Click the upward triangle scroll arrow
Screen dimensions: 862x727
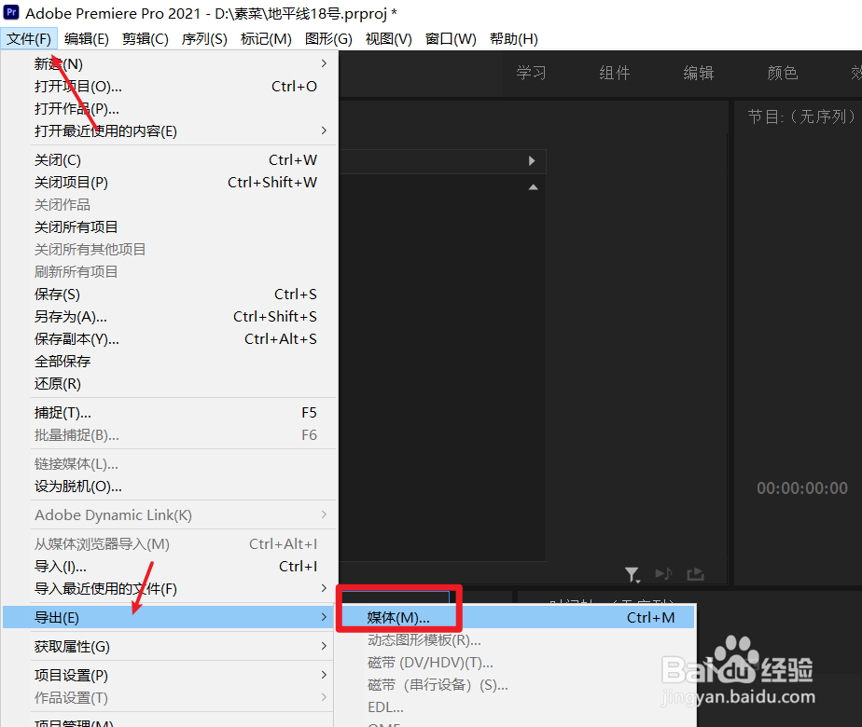(x=533, y=187)
